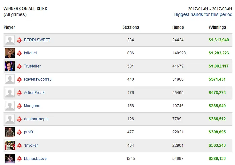Click PokerStars spade icon next to Ravenswood13

click(19, 79)
